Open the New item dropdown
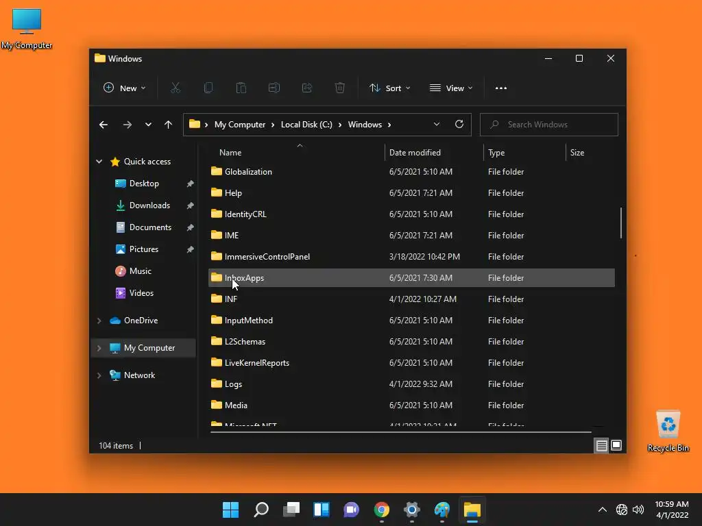 125,88
